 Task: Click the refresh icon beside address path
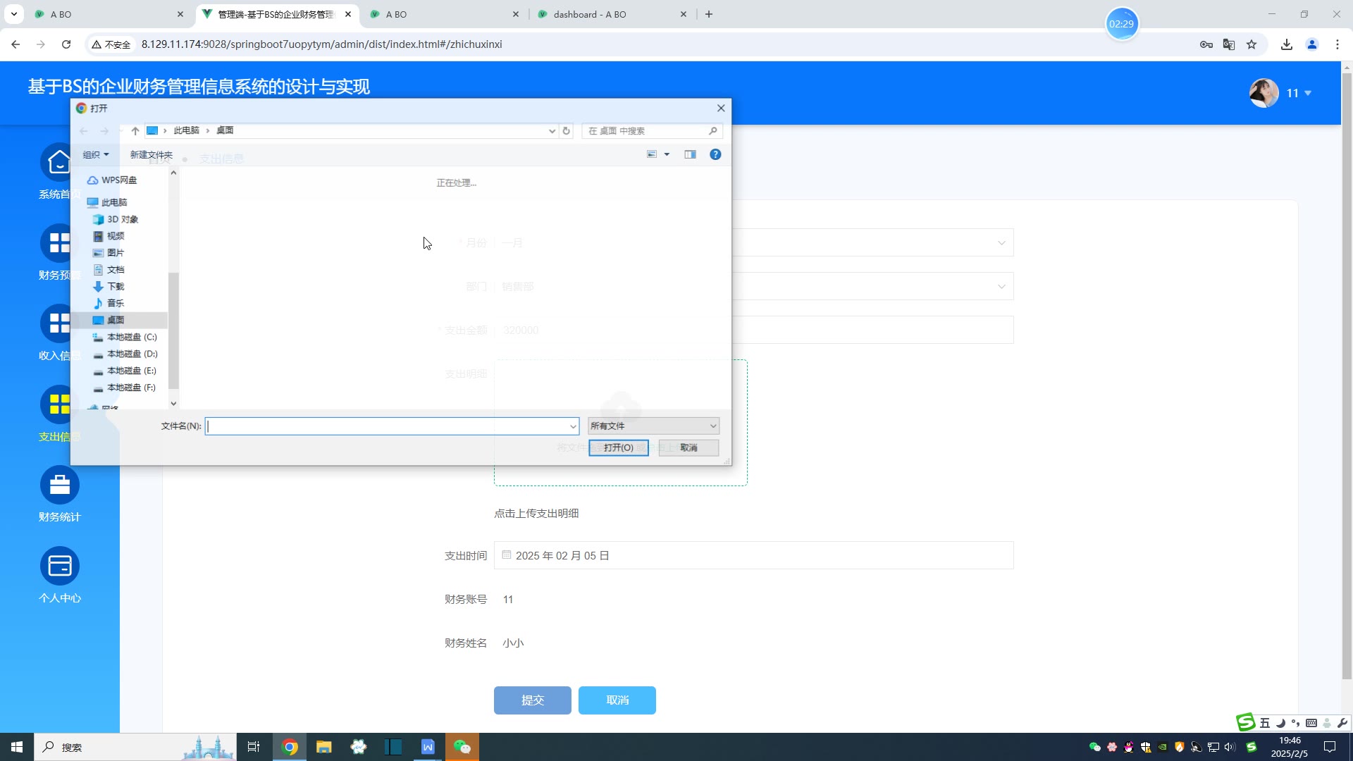coord(566,131)
